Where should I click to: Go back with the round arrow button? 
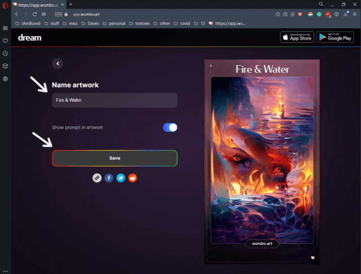(58, 64)
